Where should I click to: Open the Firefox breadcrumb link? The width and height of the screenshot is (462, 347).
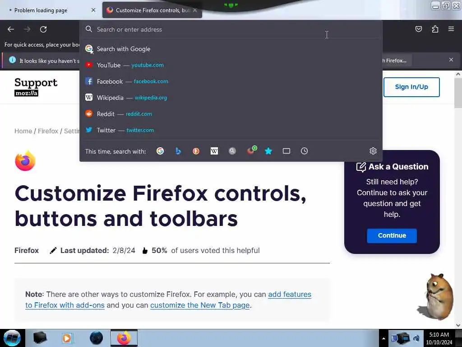(48, 131)
